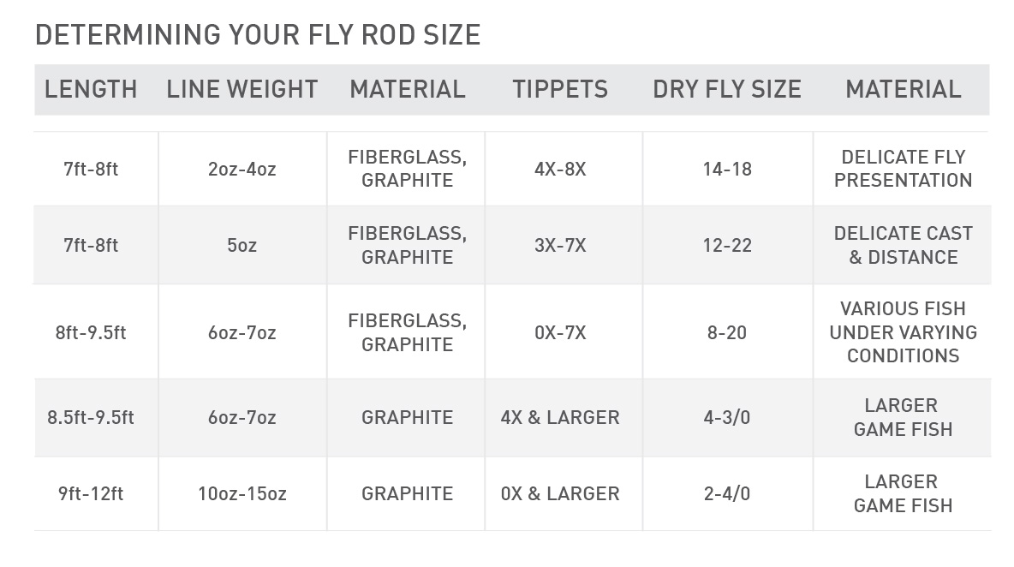1014x567 pixels.
Task: Click the LINE WEIGHT column header
Action: click(x=242, y=89)
